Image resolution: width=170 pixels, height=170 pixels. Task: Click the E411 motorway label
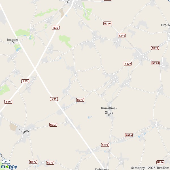2,156
